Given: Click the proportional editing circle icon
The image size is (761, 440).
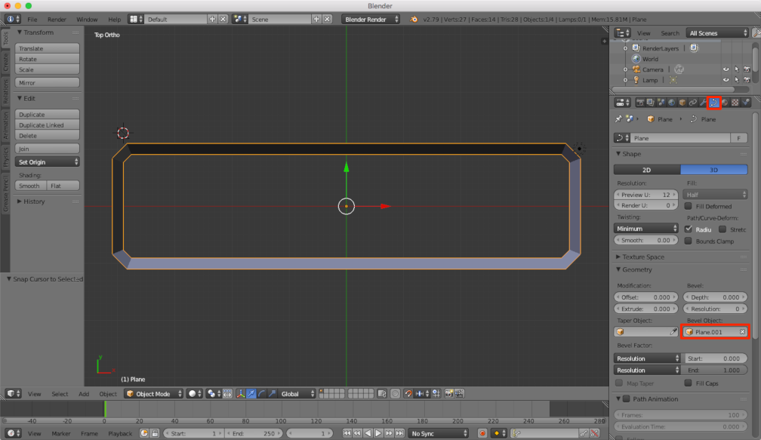Looking at the screenshot, I should coord(395,393).
